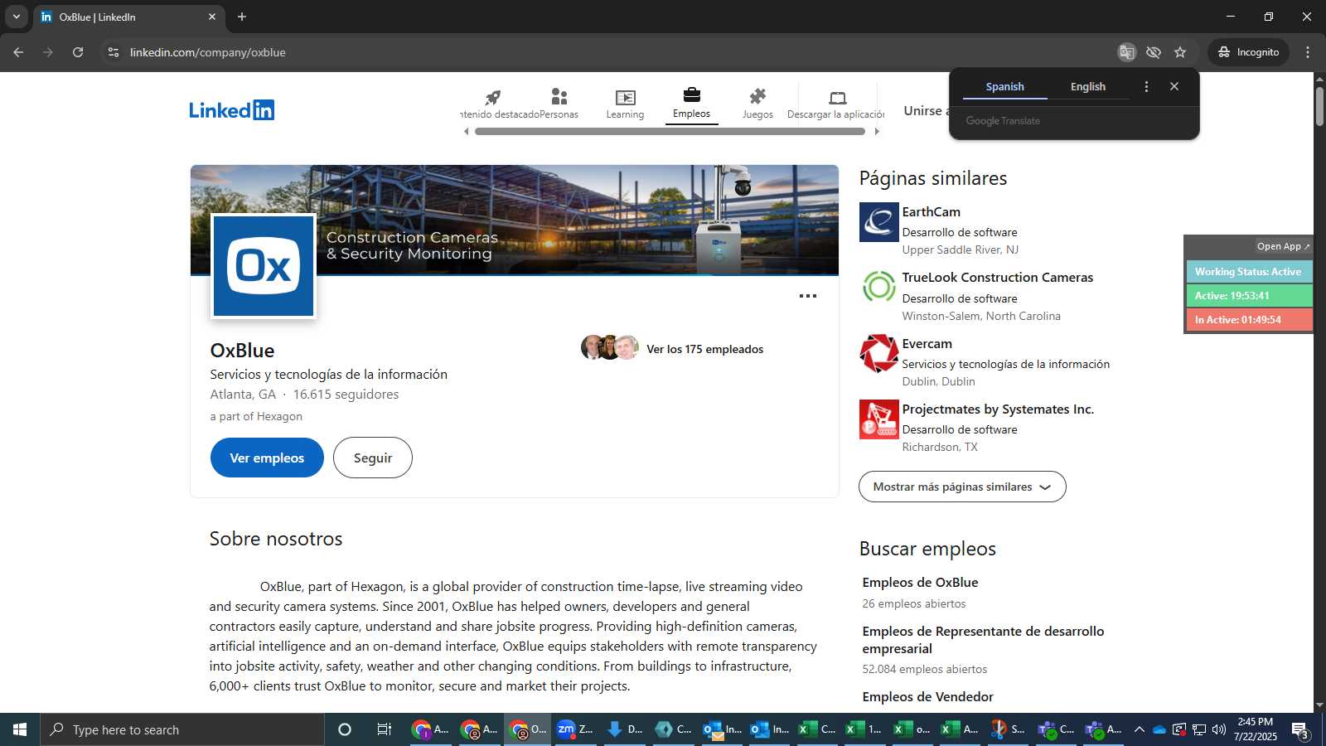This screenshot has height=746, width=1326.
Task: Click Working Status: Active indicator
Action: click(x=1248, y=272)
